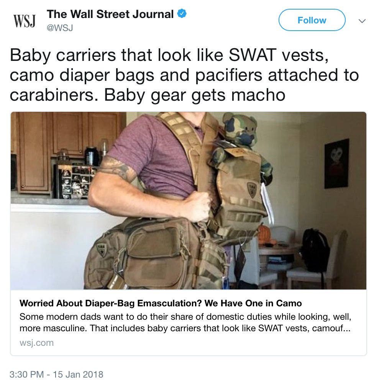
Task: Click the @WSJ handle
Action: 60,28
